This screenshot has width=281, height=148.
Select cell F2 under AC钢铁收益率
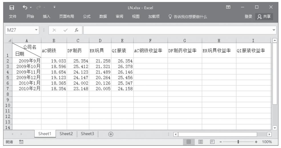(150, 60)
